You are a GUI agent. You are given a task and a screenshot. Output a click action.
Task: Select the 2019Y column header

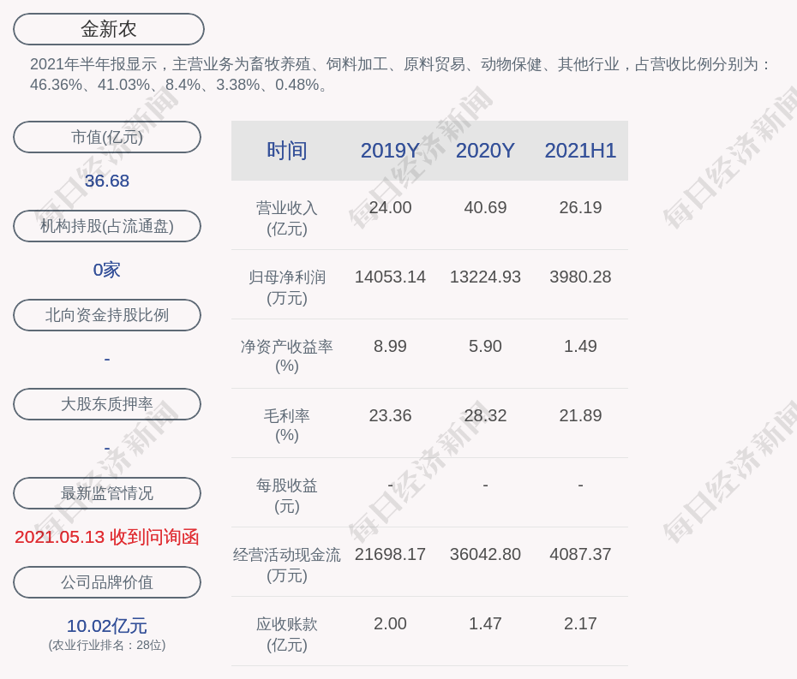pos(390,151)
